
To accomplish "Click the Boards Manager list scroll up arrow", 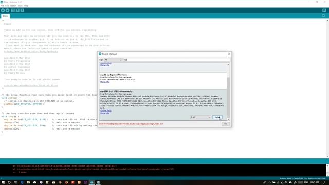I will (x=228, y=64).
